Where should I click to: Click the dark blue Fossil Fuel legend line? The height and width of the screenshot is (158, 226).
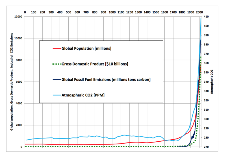56,80
